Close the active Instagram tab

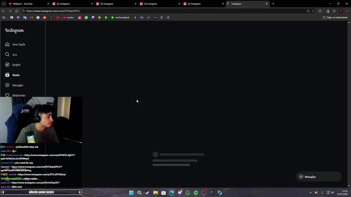pos(267,4)
